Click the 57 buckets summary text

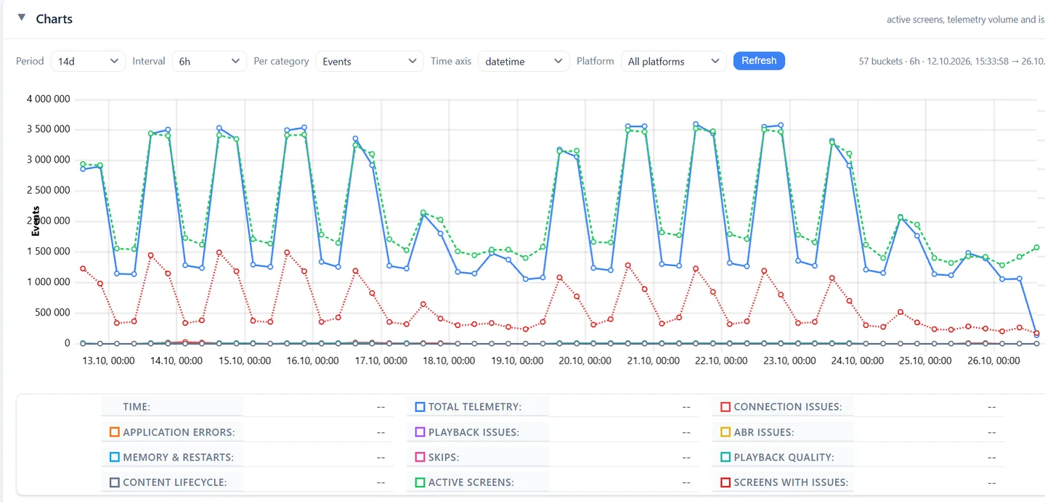pos(951,61)
